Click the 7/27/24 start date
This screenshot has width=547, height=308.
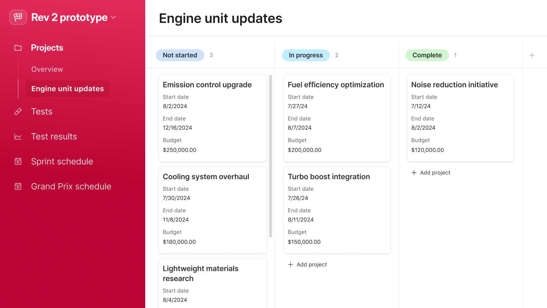click(298, 106)
